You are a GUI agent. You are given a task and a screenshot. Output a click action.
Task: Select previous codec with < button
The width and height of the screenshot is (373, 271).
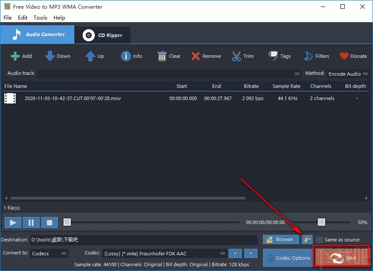[235, 254]
